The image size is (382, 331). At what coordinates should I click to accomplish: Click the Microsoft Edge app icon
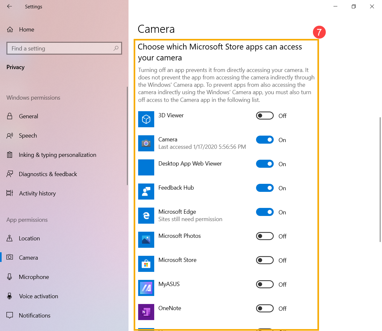(x=146, y=216)
